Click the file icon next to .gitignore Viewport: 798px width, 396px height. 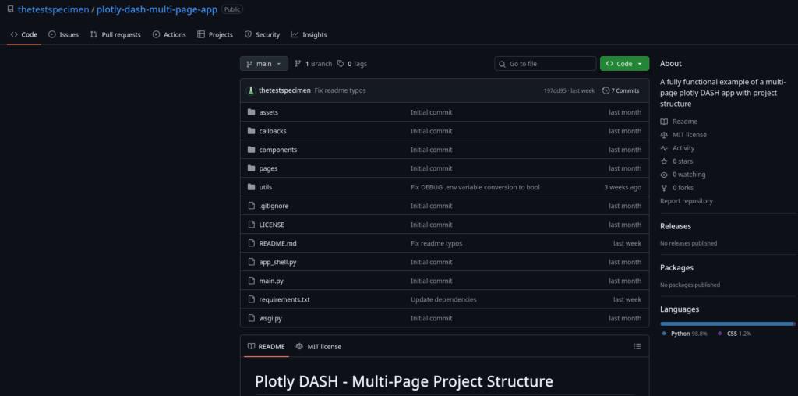point(251,206)
